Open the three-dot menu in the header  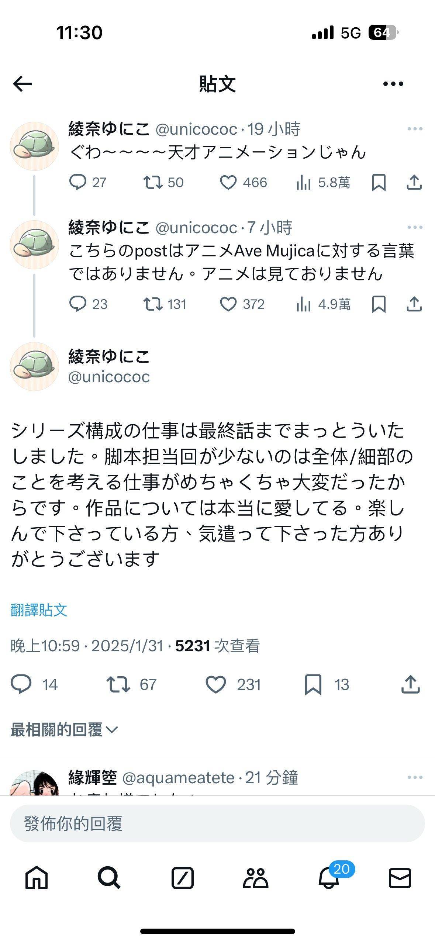(x=393, y=84)
